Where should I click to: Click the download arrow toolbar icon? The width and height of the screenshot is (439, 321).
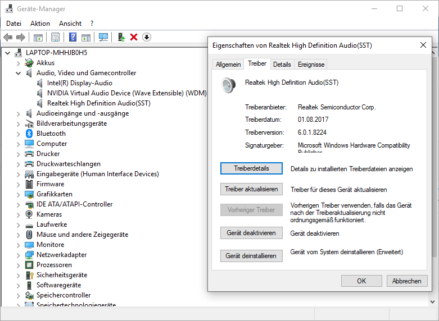click(x=147, y=37)
